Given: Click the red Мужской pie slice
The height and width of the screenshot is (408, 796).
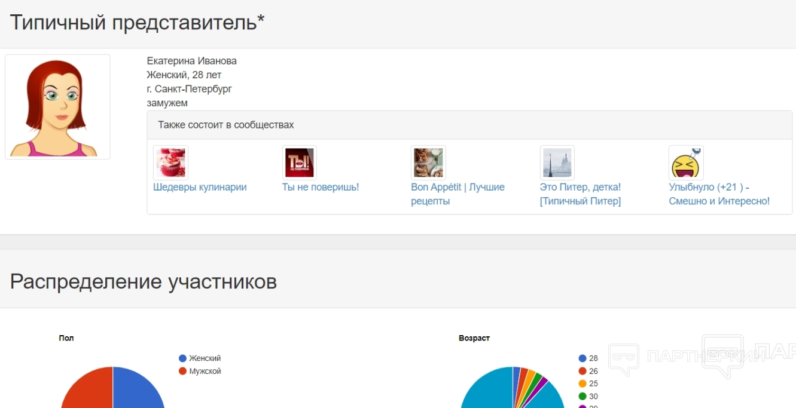Looking at the screenshot, I should click(x=90, y=391).
